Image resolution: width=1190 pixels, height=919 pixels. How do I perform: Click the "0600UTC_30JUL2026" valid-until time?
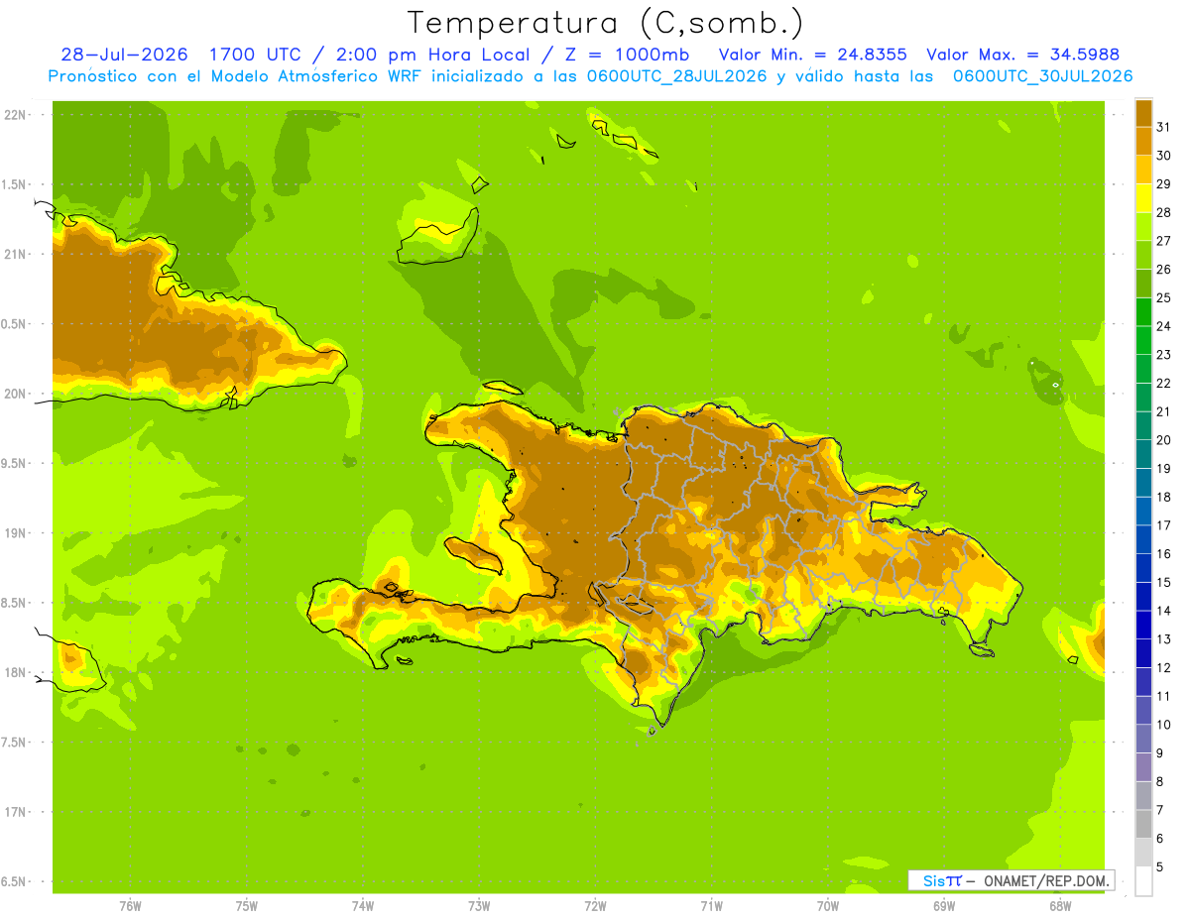[x=1042, y=76]
